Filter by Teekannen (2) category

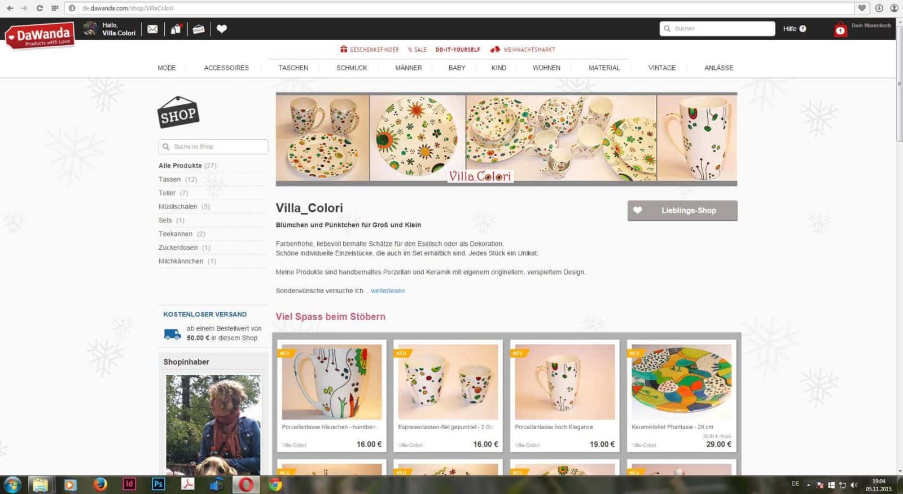click(x=182, y=233)
